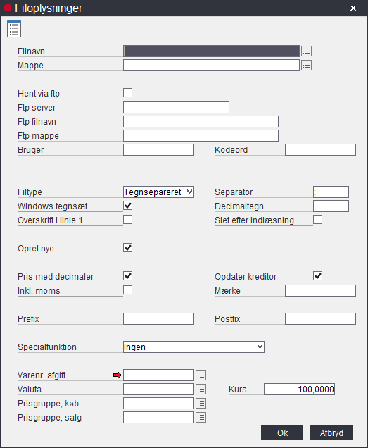Open the lookup list beside Varenr. afgift
This screenshot has width=368, height=448.
pos(201,375)
